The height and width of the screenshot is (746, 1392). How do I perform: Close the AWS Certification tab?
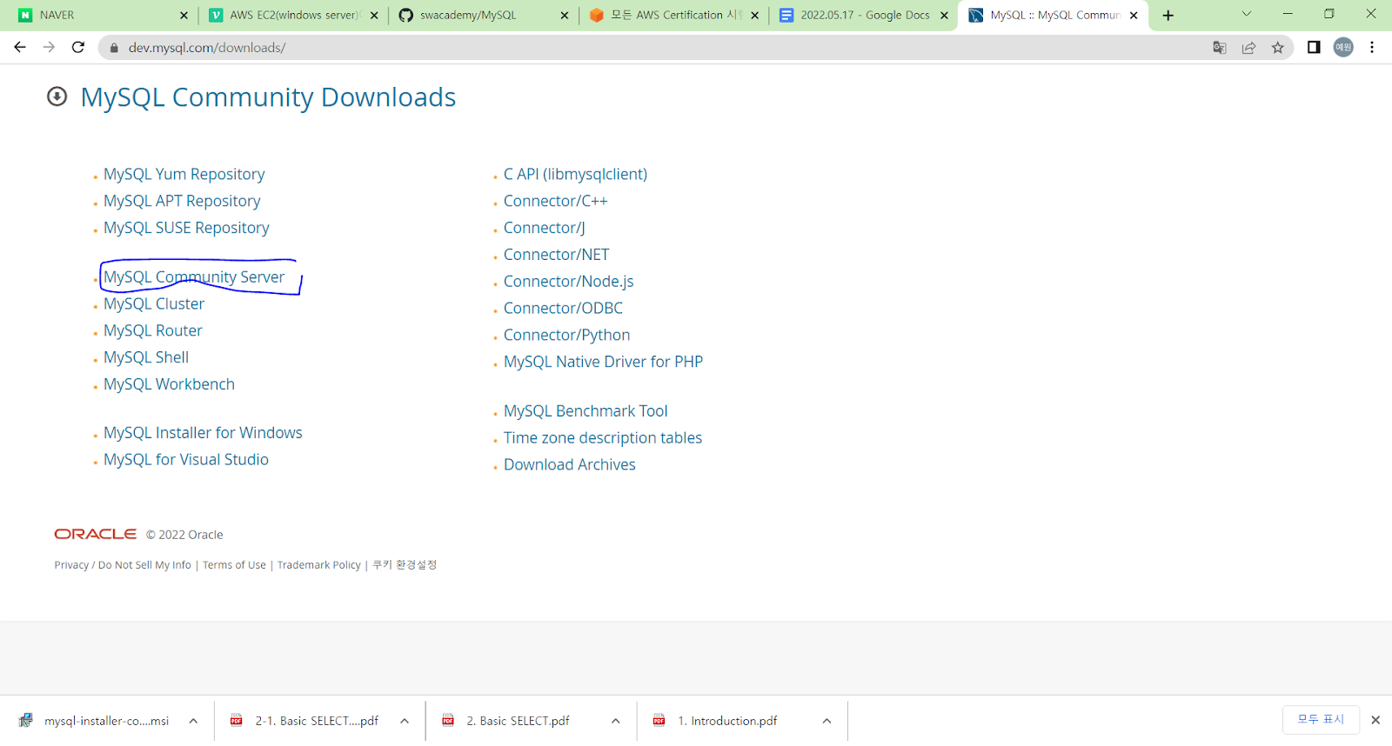click(x=754, y=15)
